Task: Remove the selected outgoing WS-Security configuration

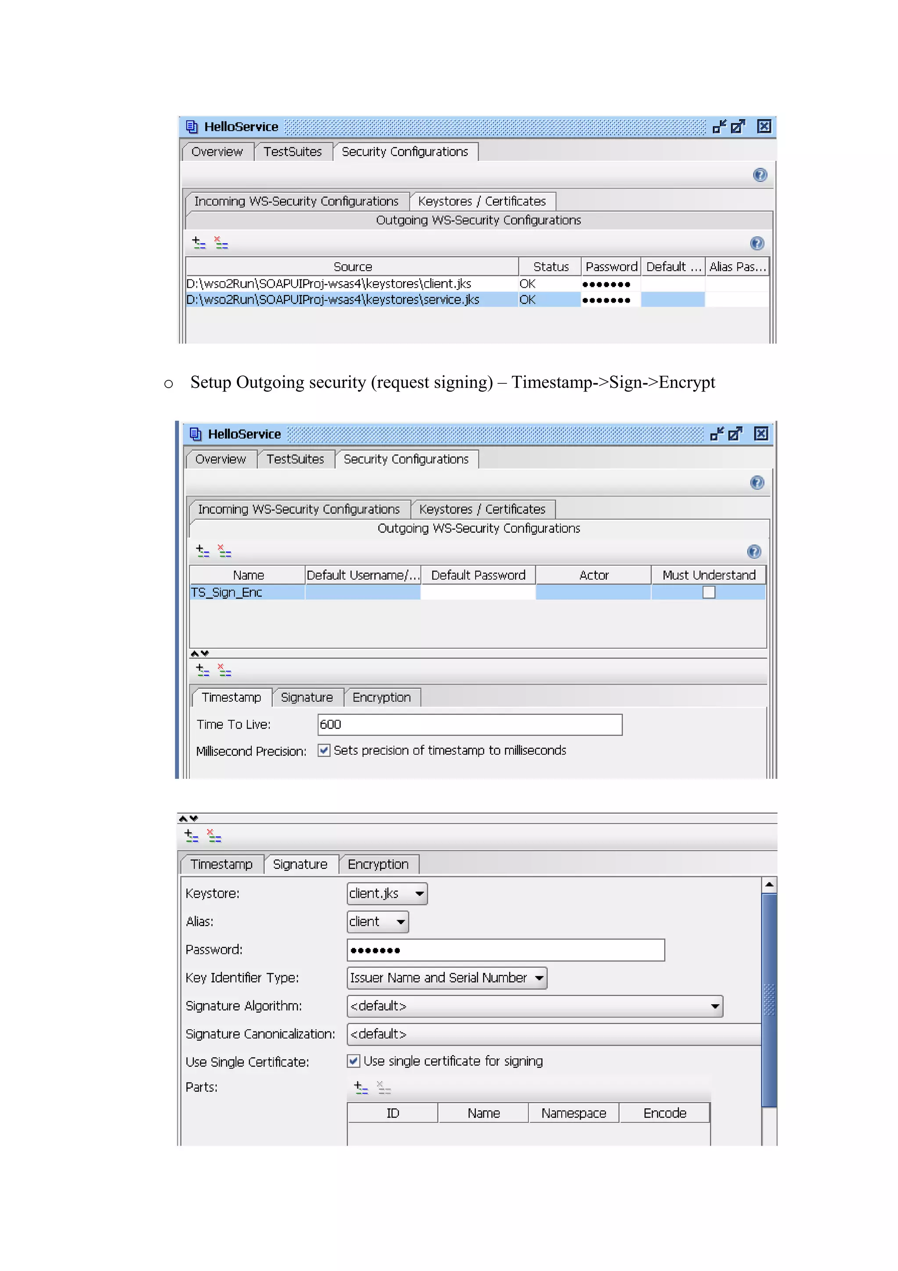Action: coord(224,550)
